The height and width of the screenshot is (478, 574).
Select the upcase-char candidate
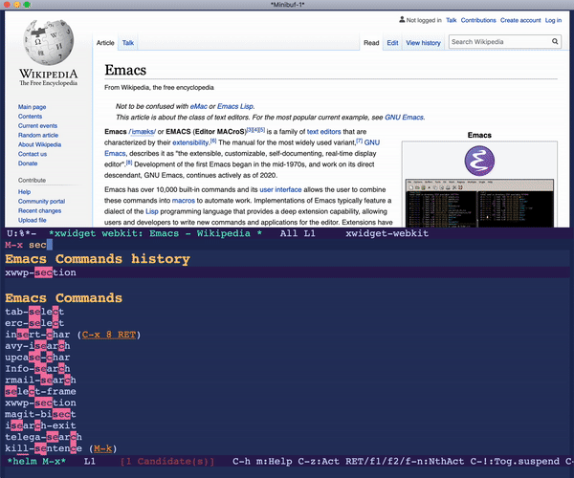37,357
